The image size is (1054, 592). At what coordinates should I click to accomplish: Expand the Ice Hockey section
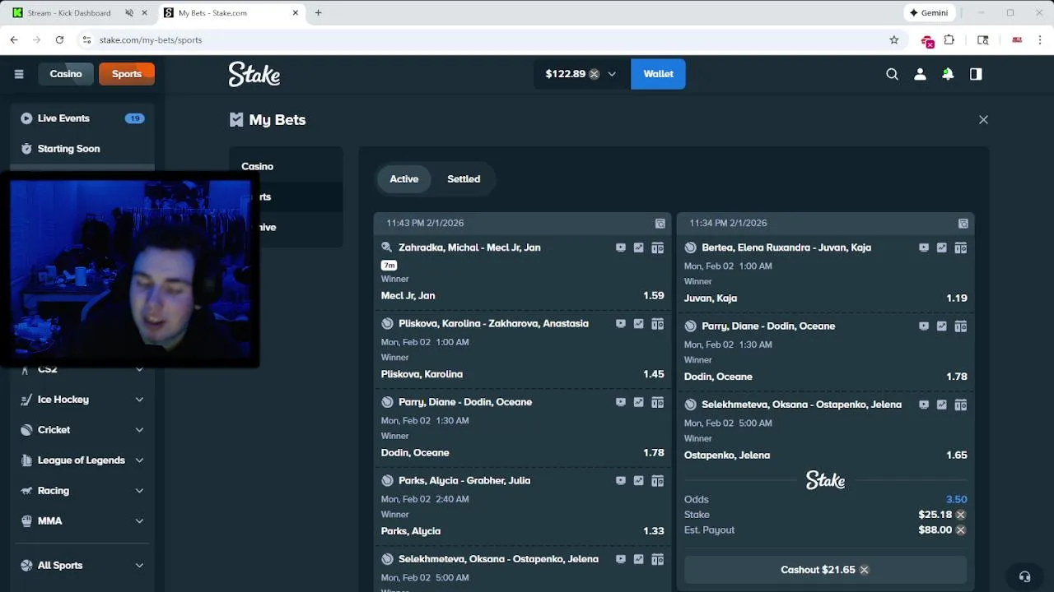coord(139,400)
